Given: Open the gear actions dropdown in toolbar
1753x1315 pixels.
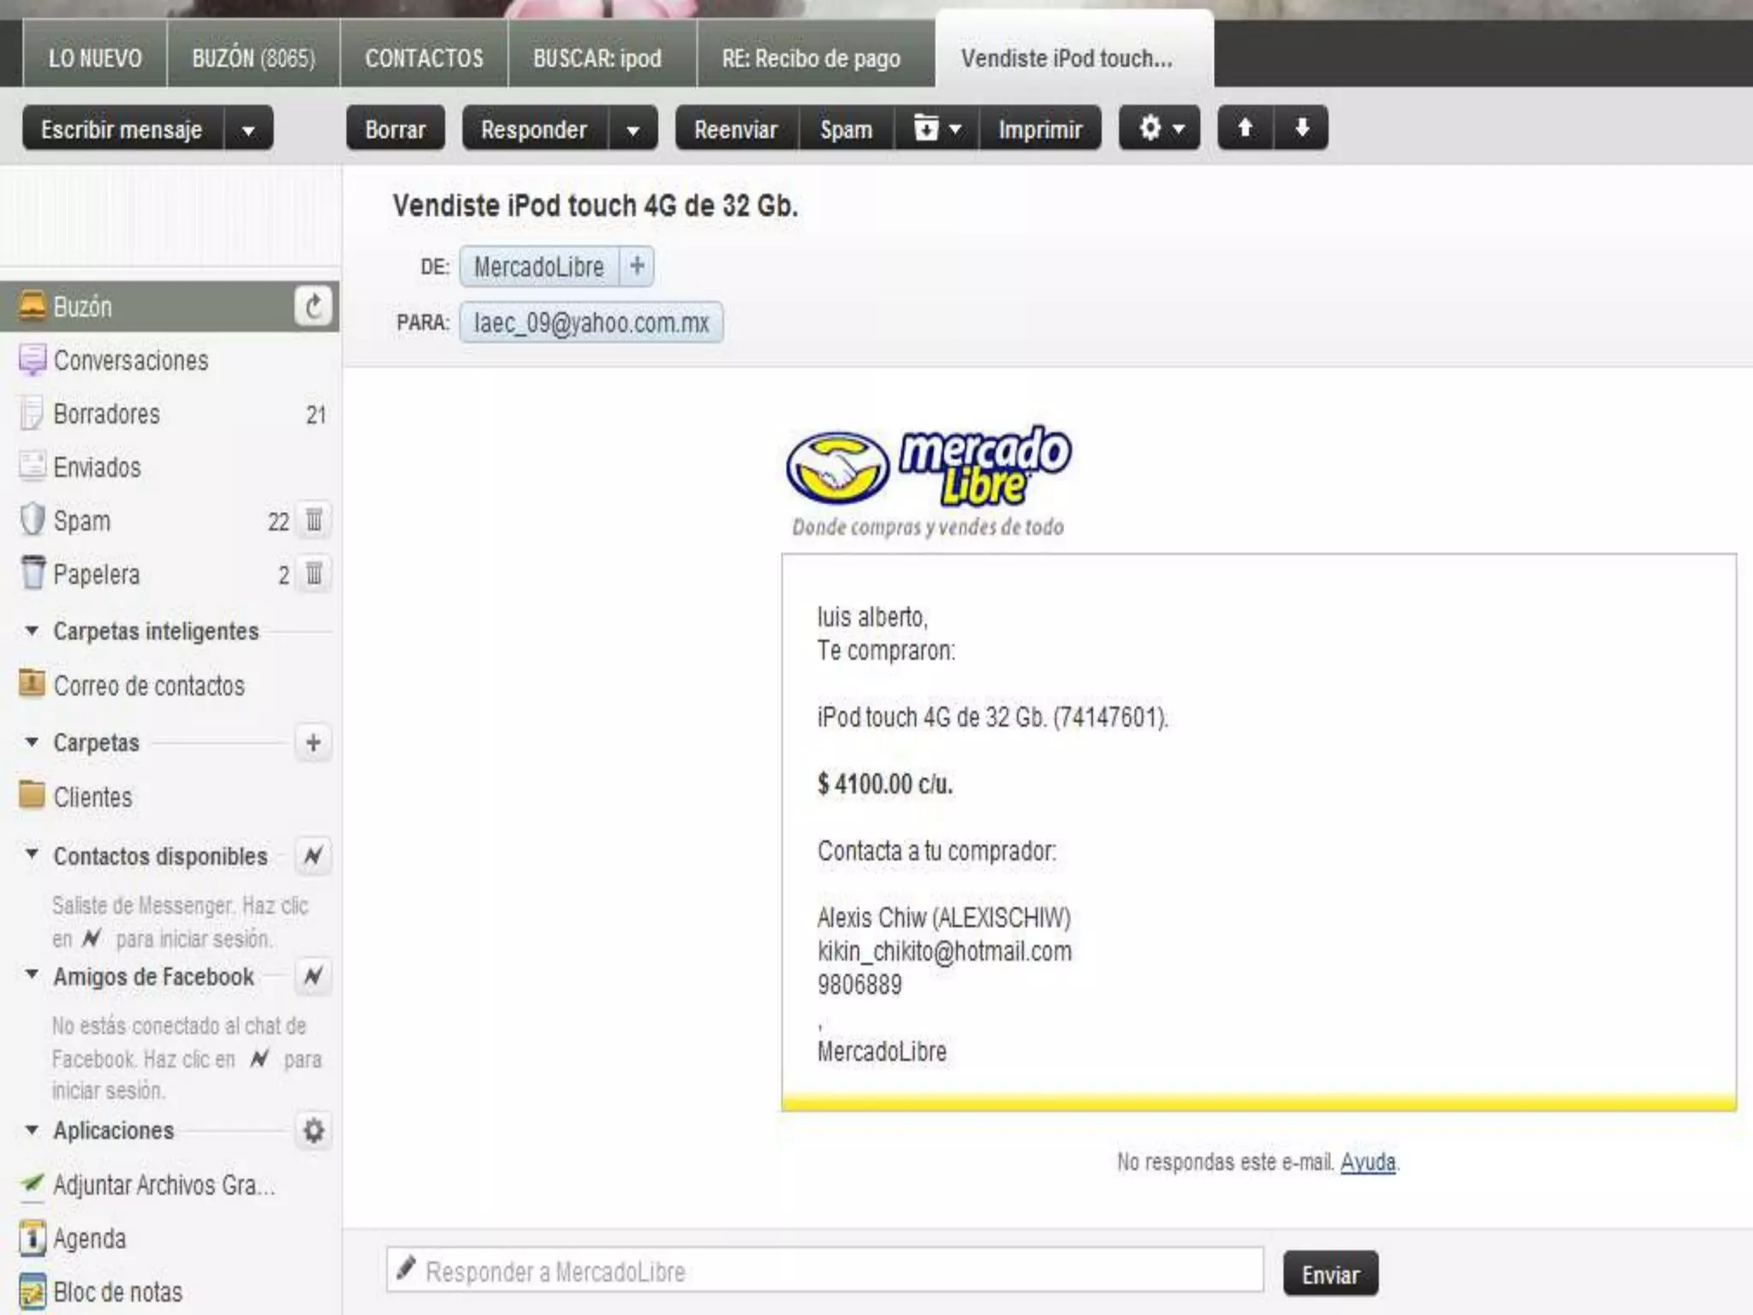Looking at the screenshot, I should (1160, 129).
